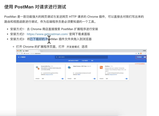This screenshot has width=159, height=116.
Task: Click 删除 on the Chrome Sniffer Plus card
Action: click(x=43, y=79)
